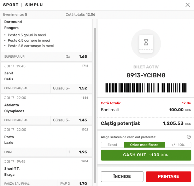
Task: Click the ticket code 8913-YCIBM8
Action: coord(146,75)
